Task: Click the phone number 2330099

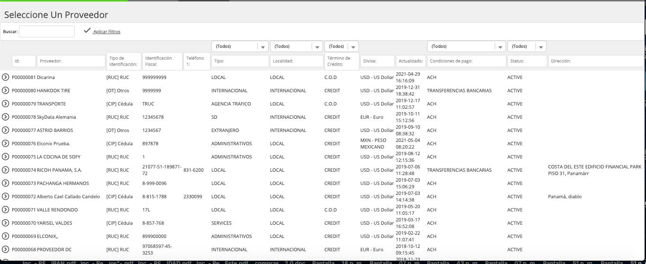Action: pos(193,196)
